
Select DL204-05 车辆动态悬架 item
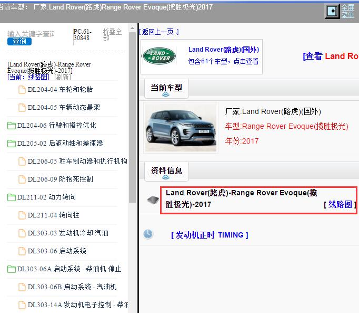tap(64, 108)
